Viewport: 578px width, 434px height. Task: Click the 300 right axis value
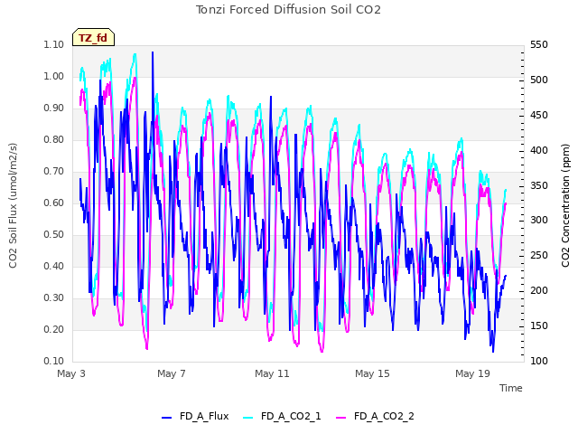pyautogui.click(x=539, y=221)
